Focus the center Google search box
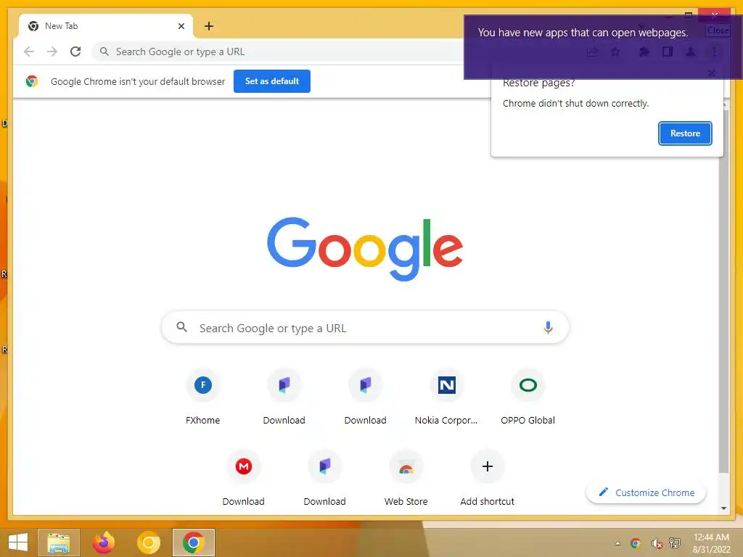This screenshot has width=743, height=557. point(365,327)
